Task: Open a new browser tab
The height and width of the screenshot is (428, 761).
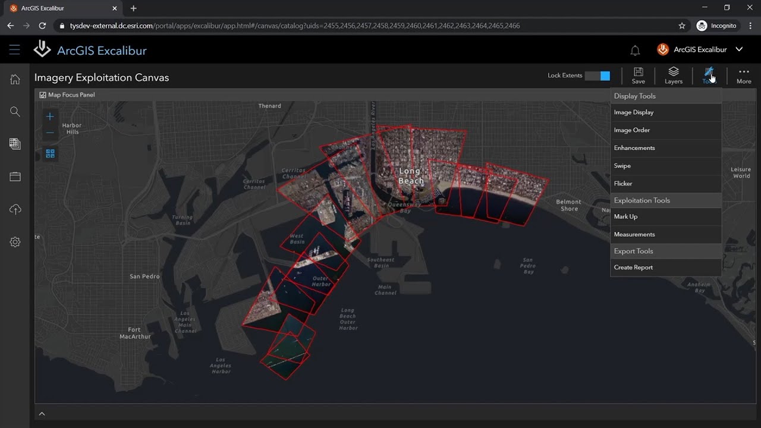Action: point(133,8)
